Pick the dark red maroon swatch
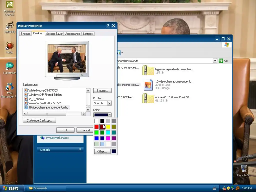 click(102, 127)
